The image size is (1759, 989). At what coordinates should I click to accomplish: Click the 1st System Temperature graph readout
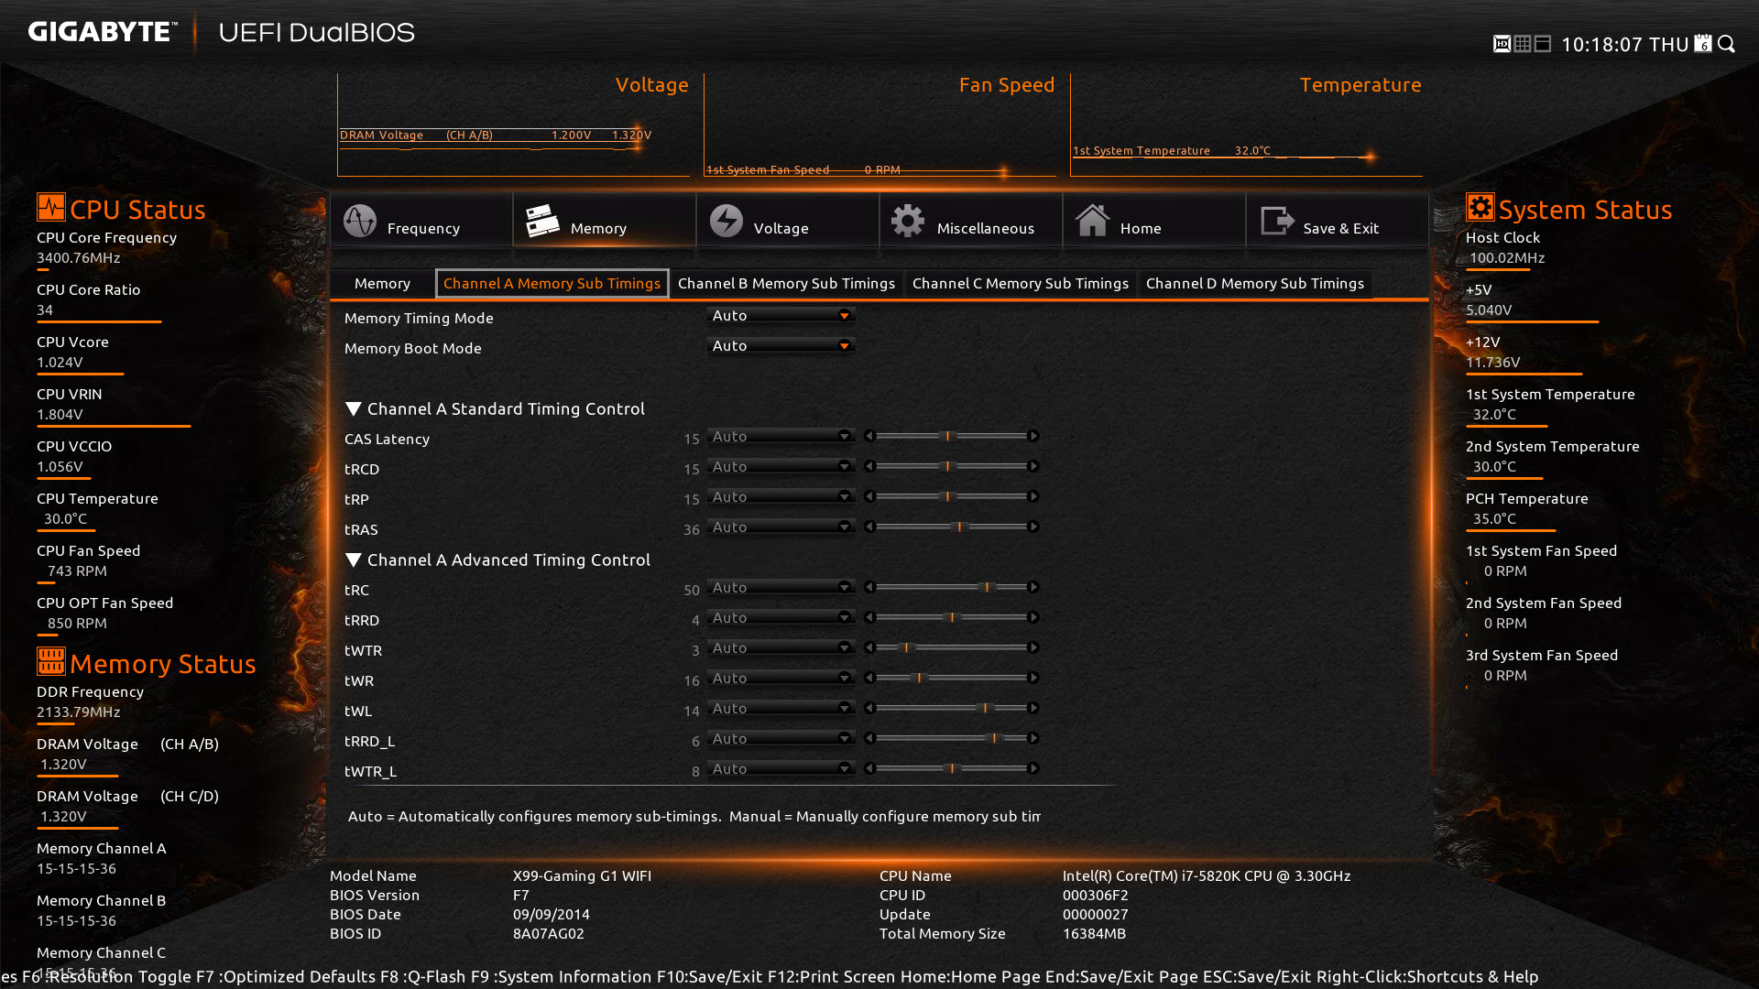[x=1172, y=151]
